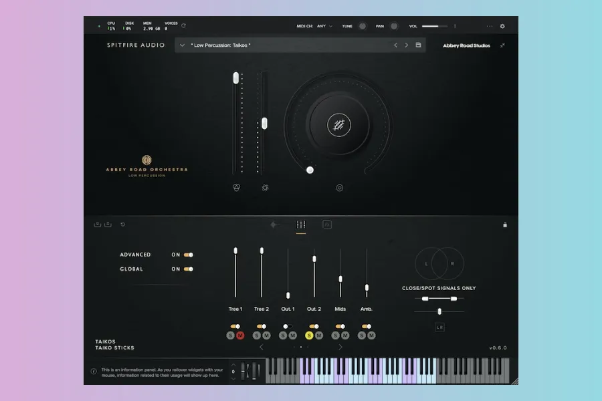Click the save preset disk icon
The image size is (602, 401).
point(419,45)
